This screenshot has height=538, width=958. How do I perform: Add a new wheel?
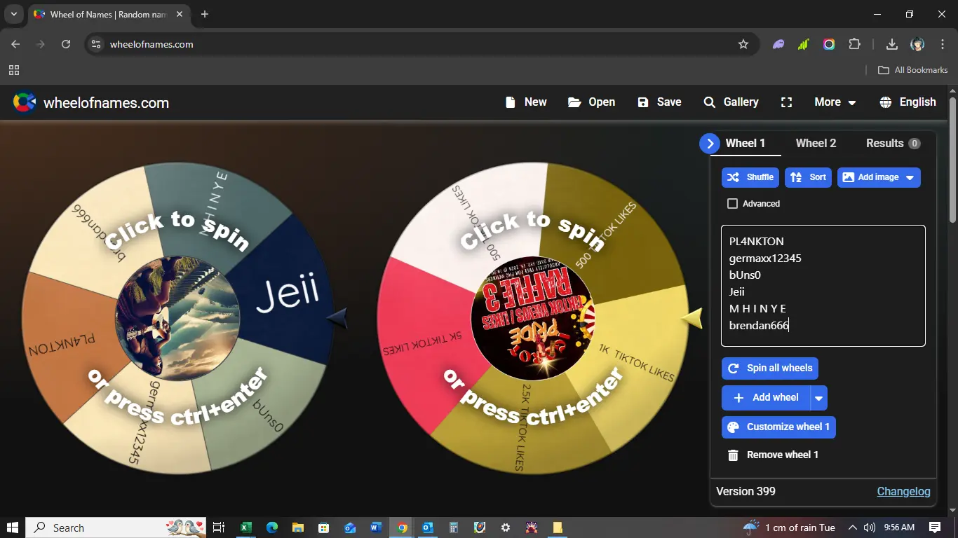coord(766,398)
